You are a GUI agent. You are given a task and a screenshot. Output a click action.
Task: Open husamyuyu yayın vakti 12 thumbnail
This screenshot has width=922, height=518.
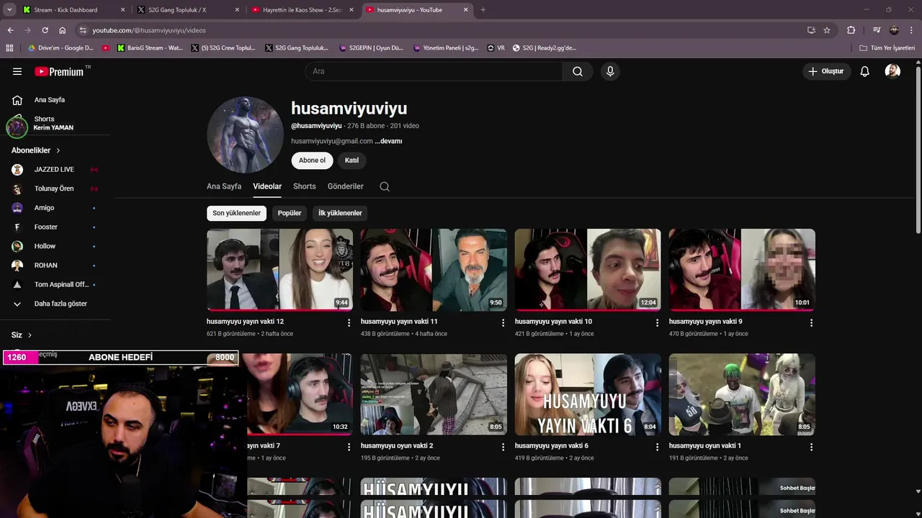[x=279, y=270]
